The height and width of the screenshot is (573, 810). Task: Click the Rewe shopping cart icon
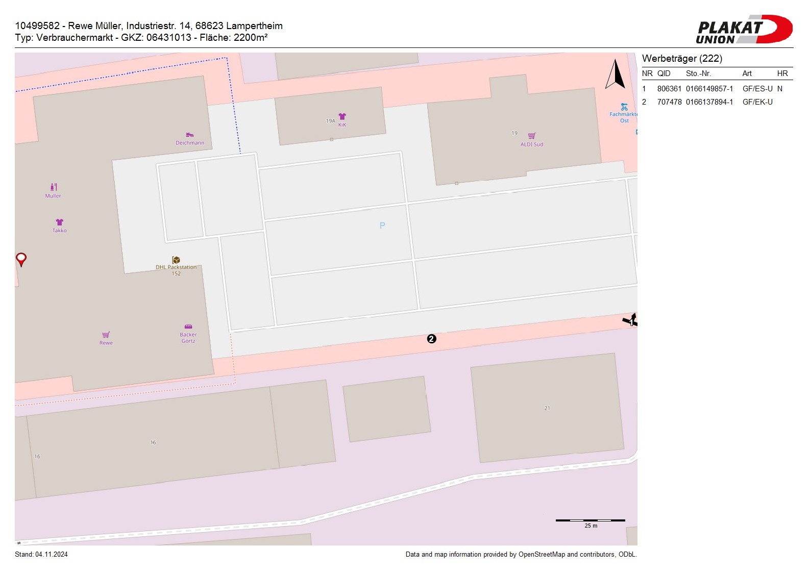pyautogui.click(x=106, y=335)
